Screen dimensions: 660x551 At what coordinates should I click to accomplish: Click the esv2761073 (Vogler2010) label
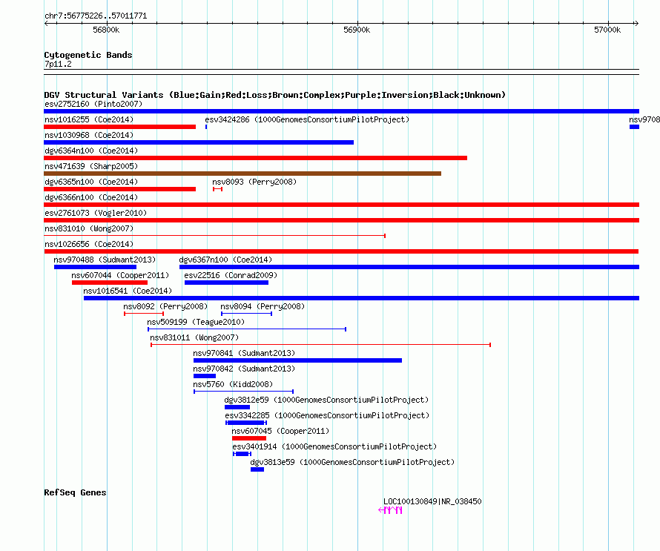coord(96,213)
